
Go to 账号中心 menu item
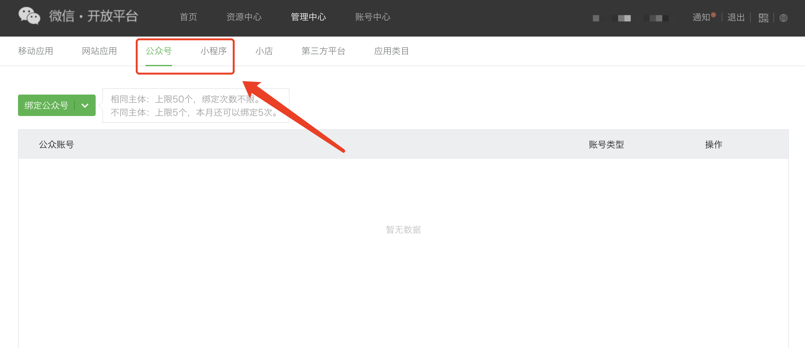[373, 17]
